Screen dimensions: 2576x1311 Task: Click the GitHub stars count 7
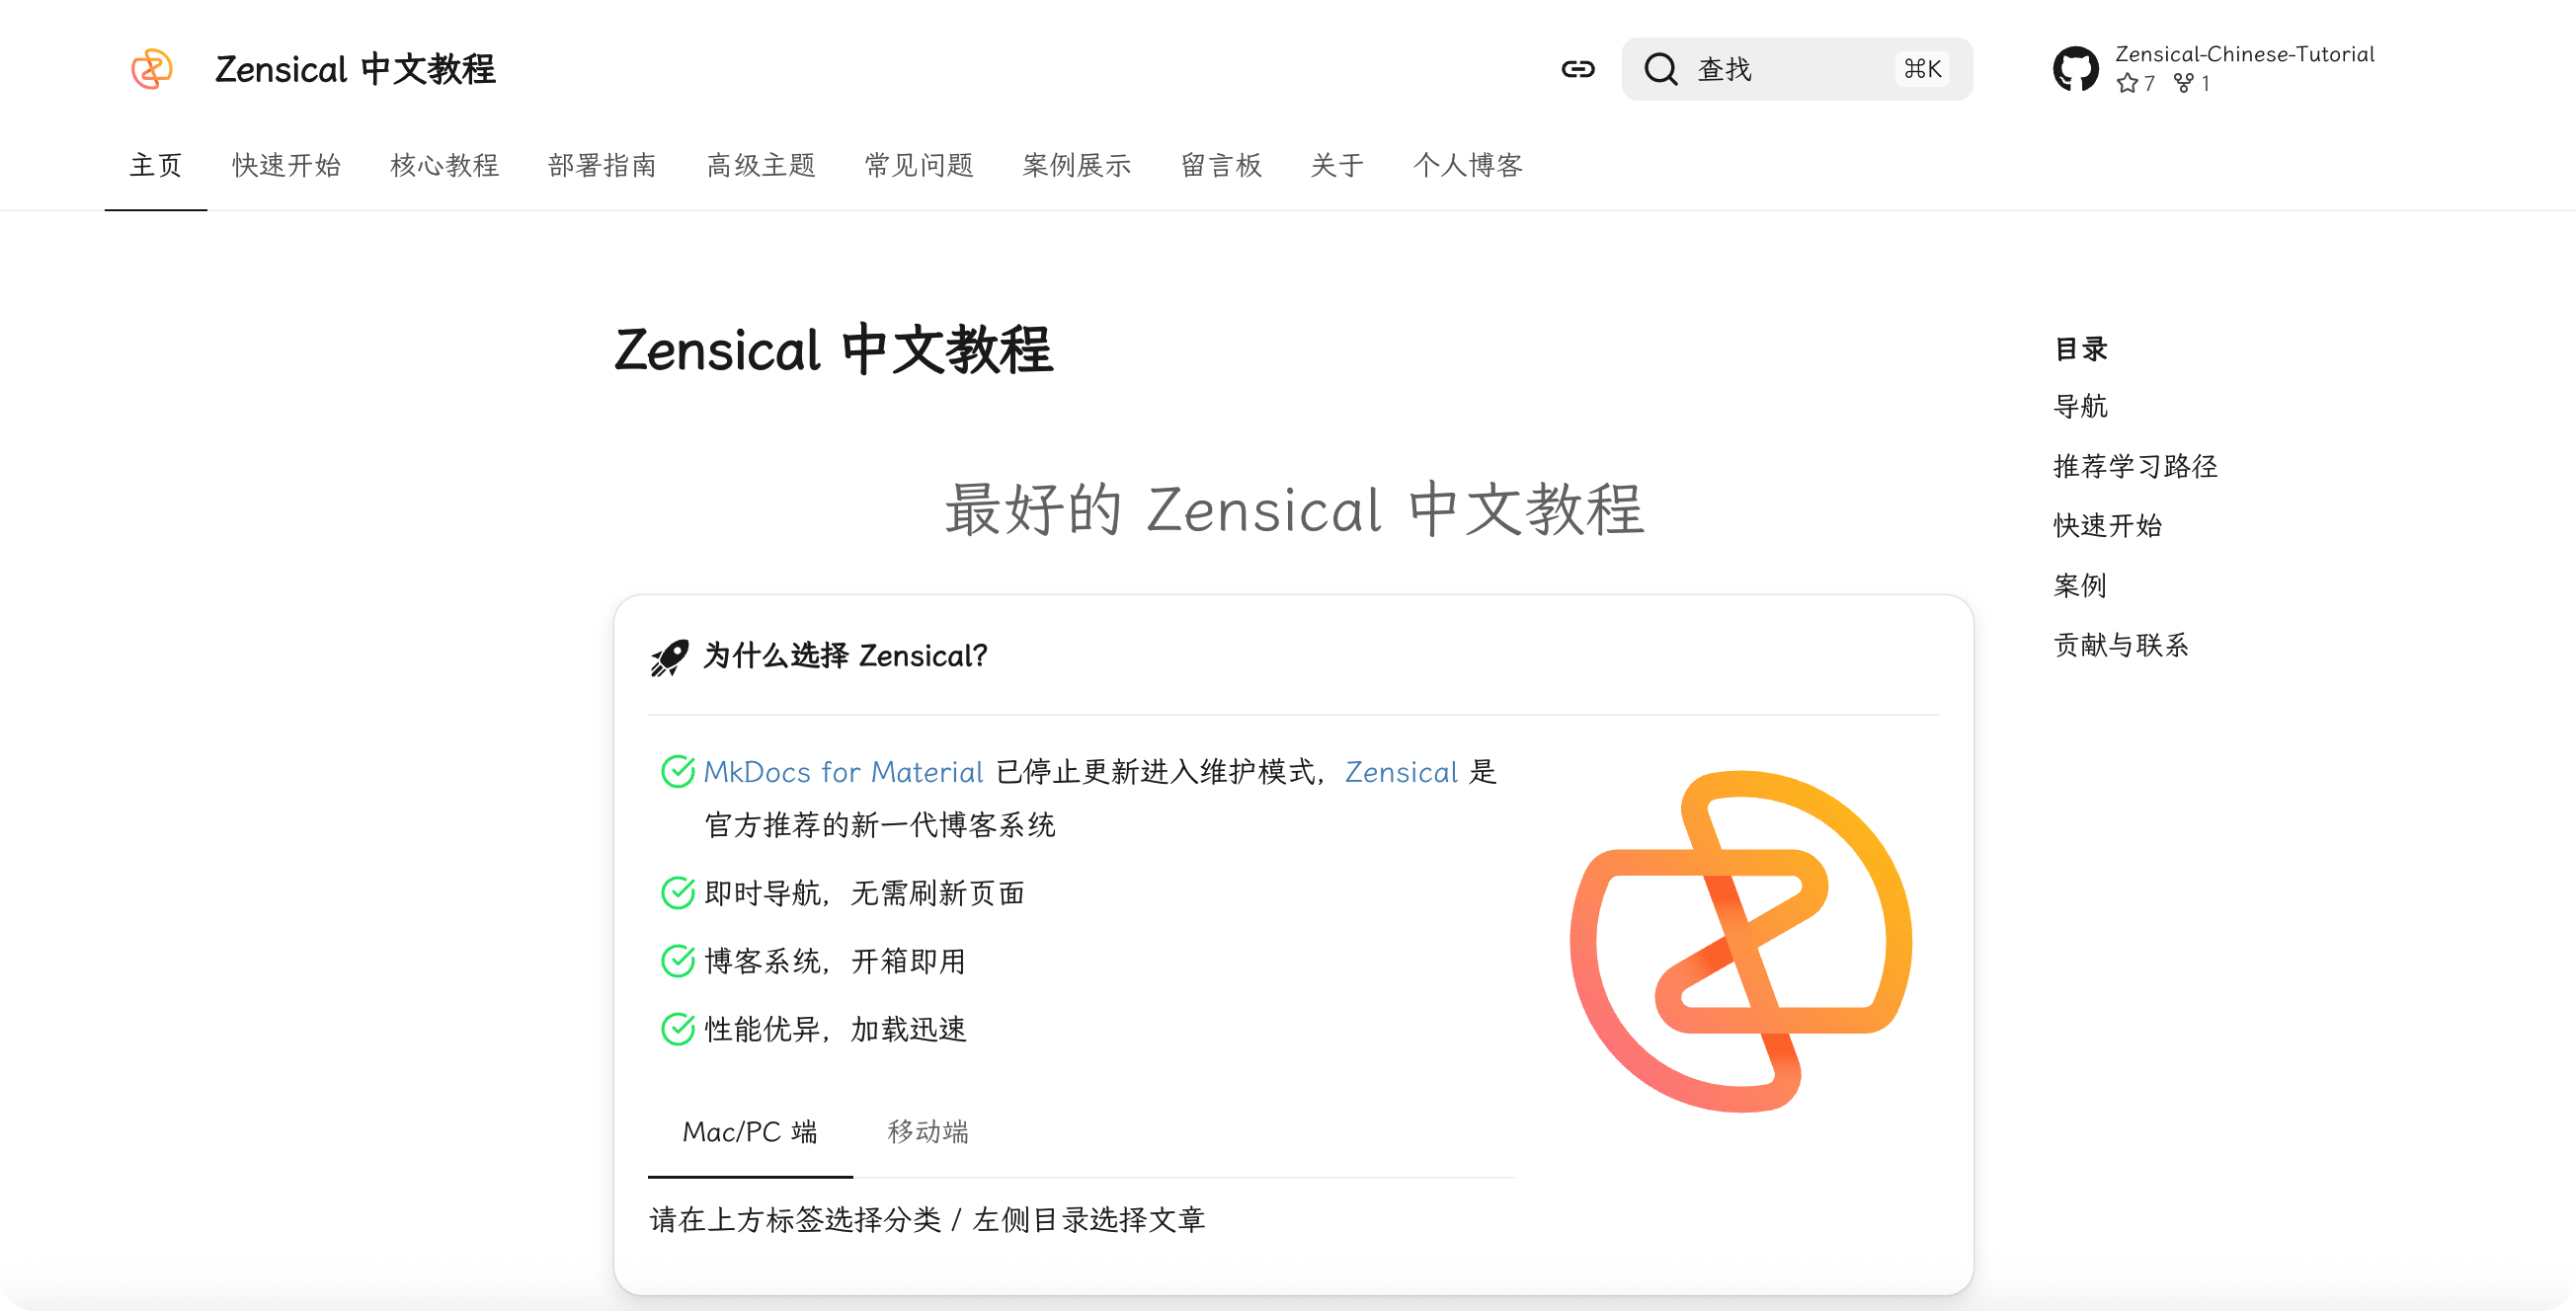2136,83
